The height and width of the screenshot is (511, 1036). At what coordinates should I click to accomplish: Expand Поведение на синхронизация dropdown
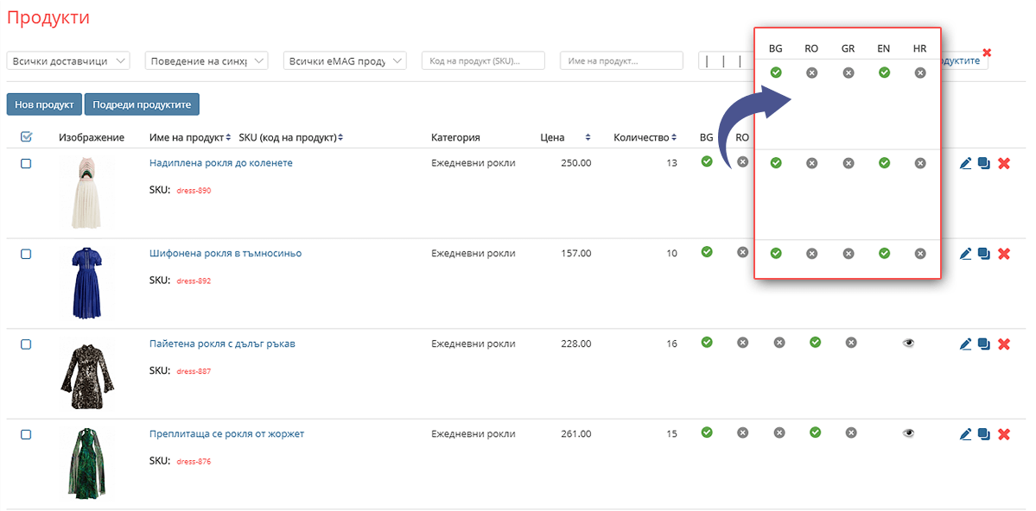coord(207,61)
